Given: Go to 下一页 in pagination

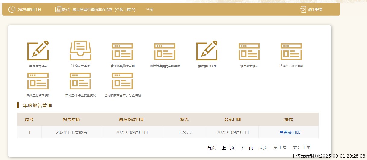Looking at the screenshot, I should point(247,148).
